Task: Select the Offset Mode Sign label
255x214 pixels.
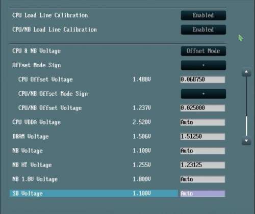Action: (x=36, y=65)
